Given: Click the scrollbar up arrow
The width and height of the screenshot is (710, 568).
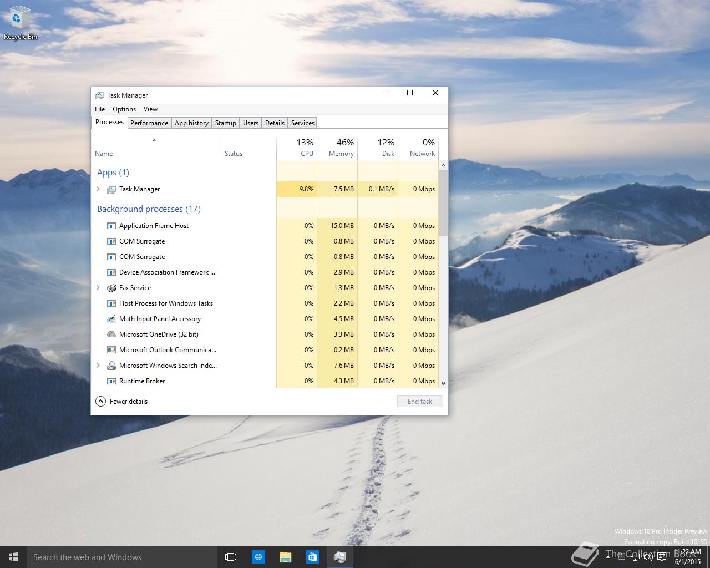Looking at the screenshot, I should pos(443,165).
